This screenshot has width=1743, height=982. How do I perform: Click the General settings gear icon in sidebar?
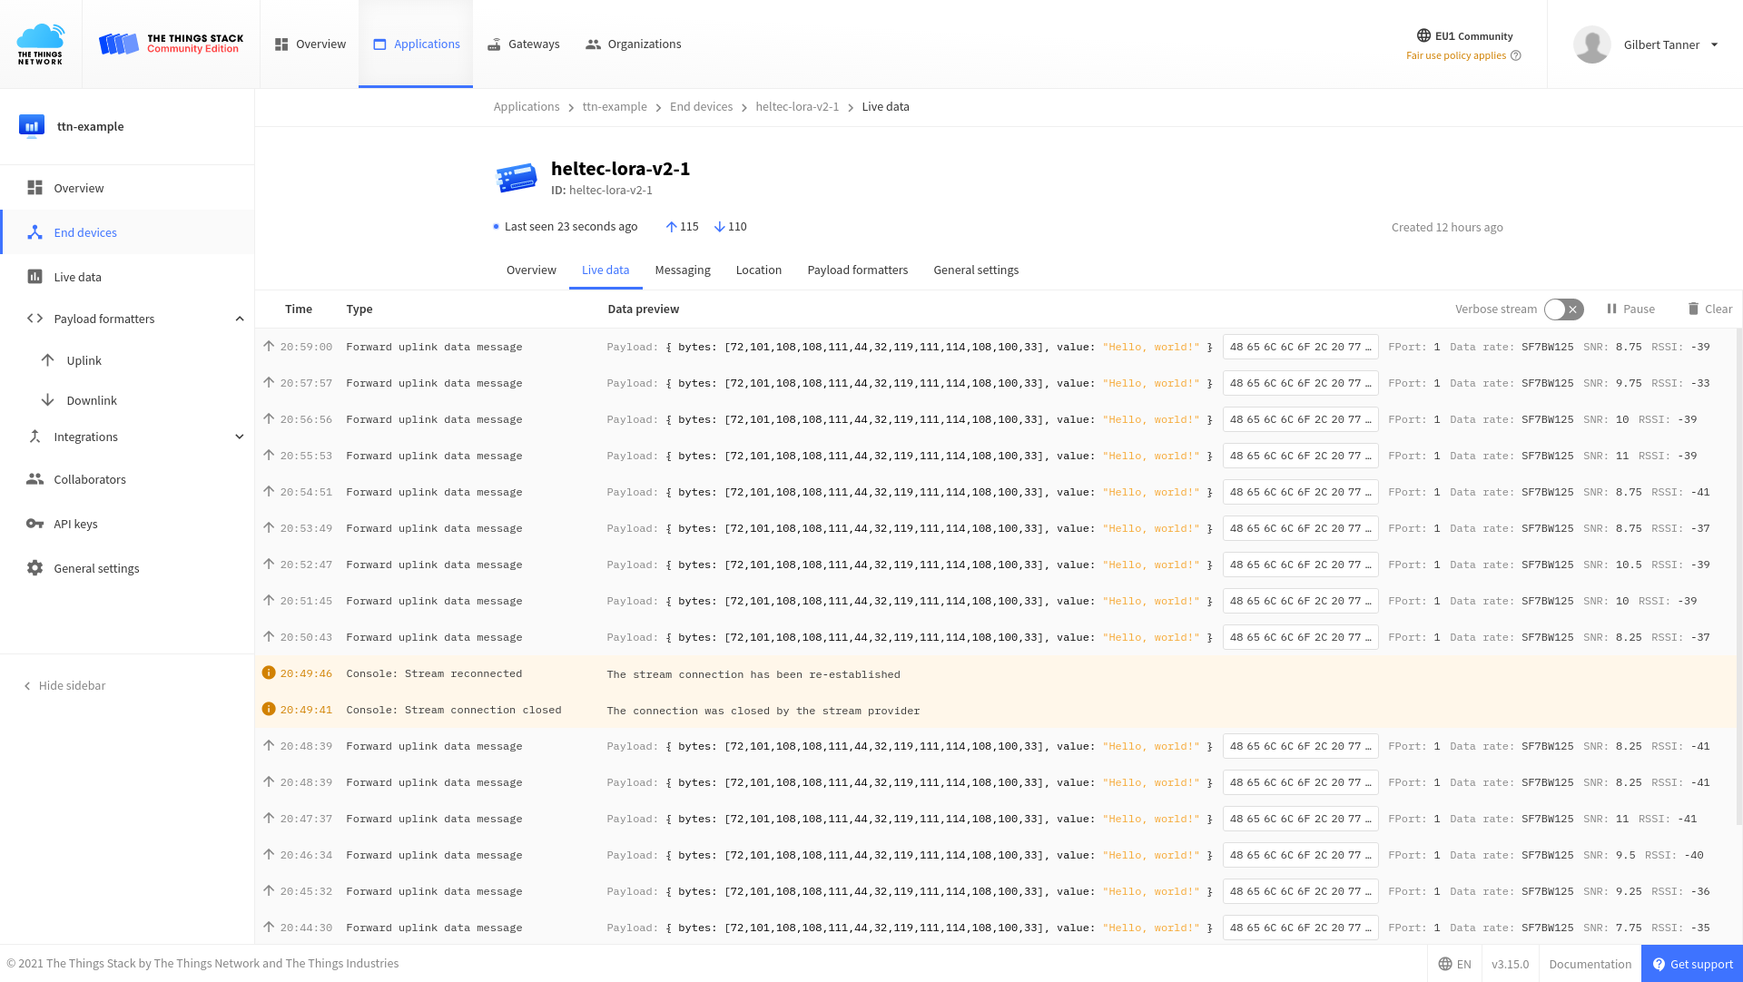click(x=34, y=568)
